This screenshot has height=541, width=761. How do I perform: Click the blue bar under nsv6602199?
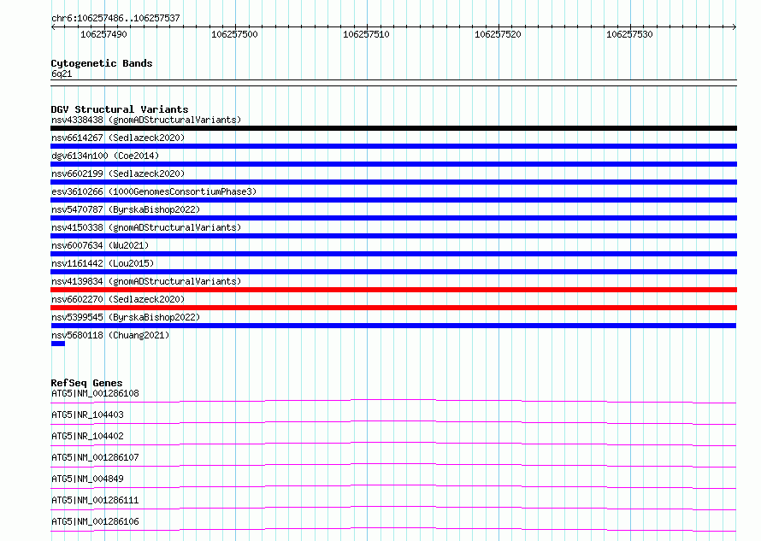pos(393,182)
